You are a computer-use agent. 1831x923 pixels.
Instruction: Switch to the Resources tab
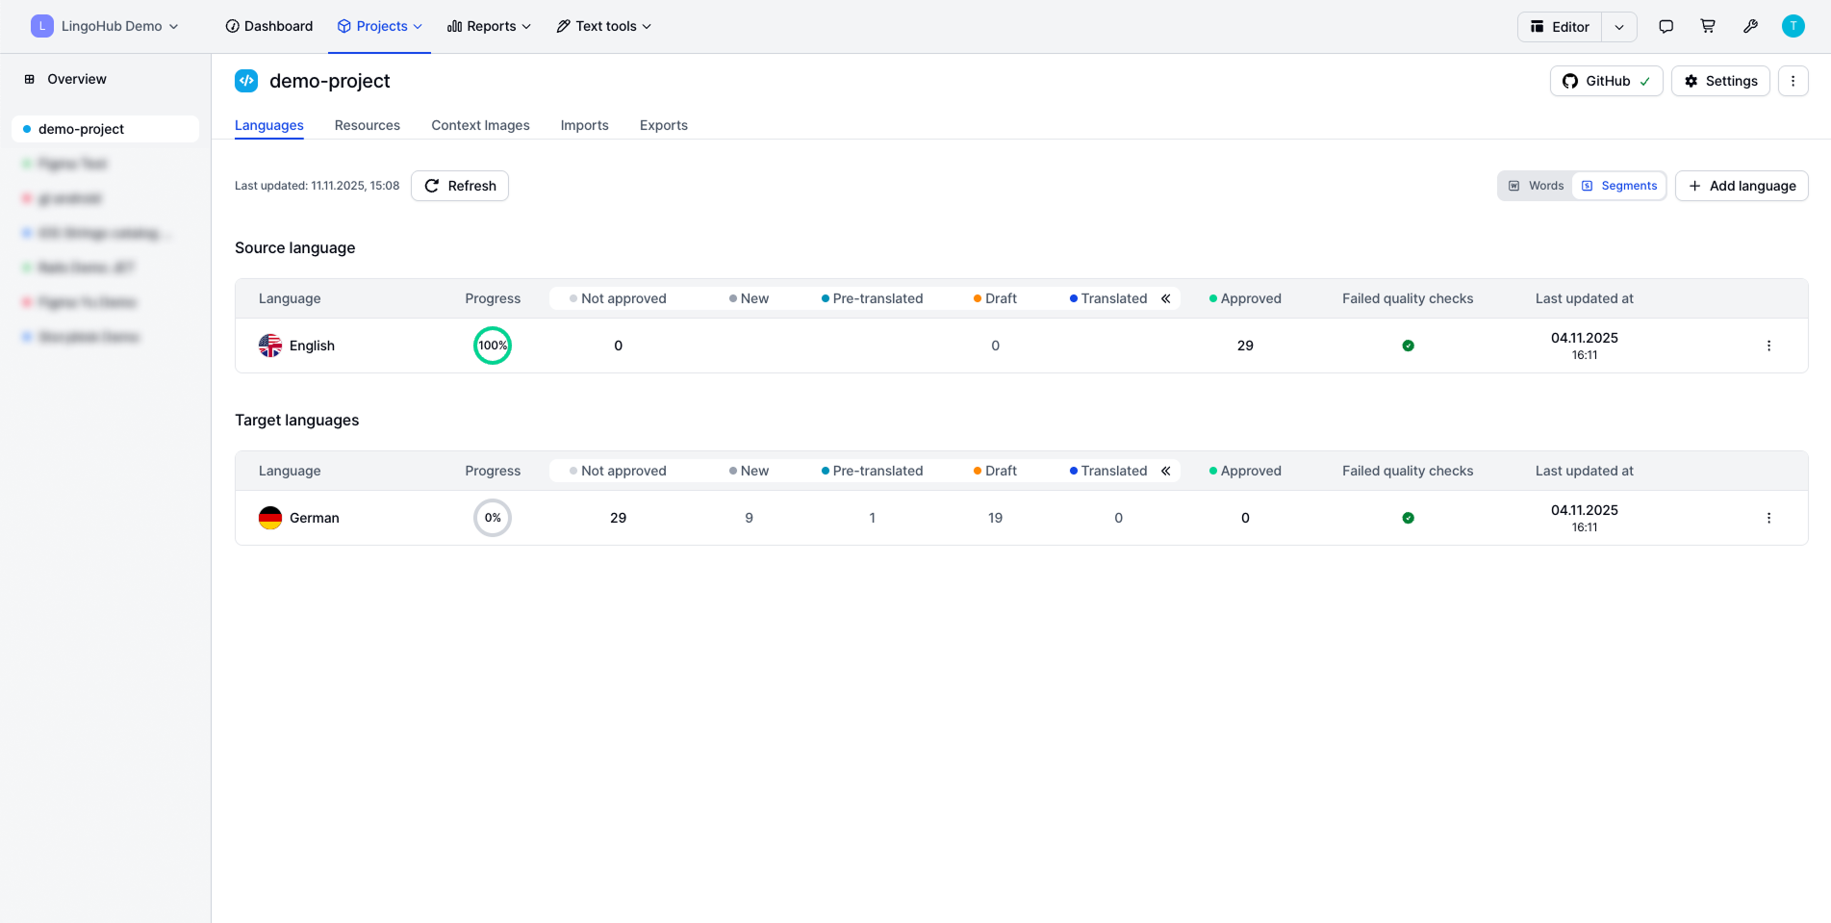click(367, 125)
